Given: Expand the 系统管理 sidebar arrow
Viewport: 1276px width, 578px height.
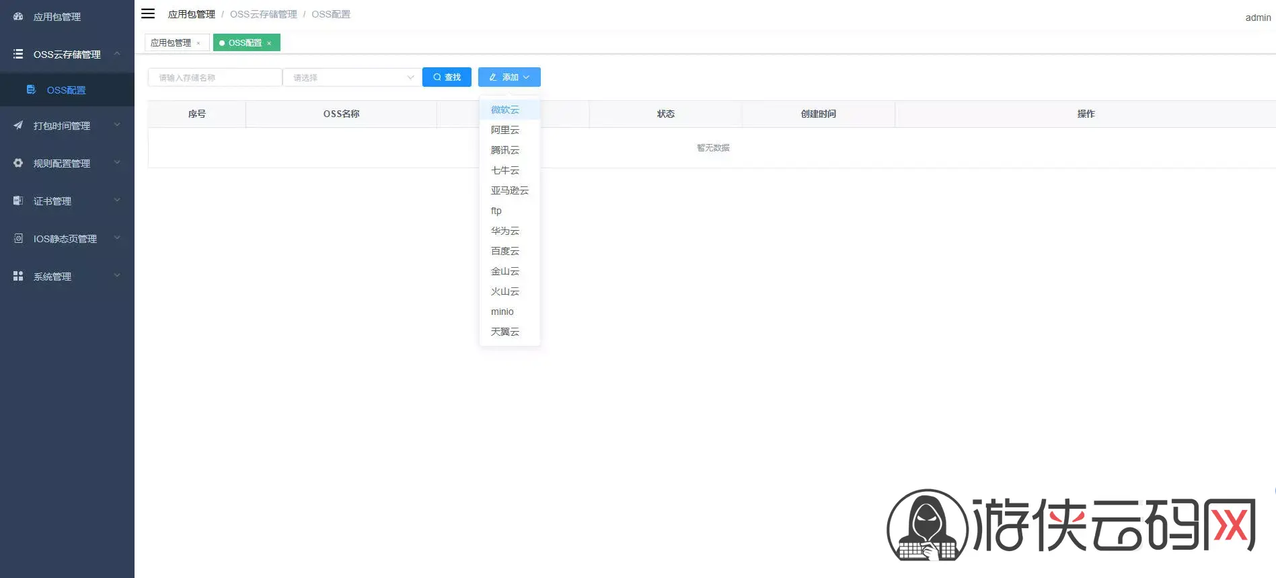Looking at the screenshot, I should point(117,275).
